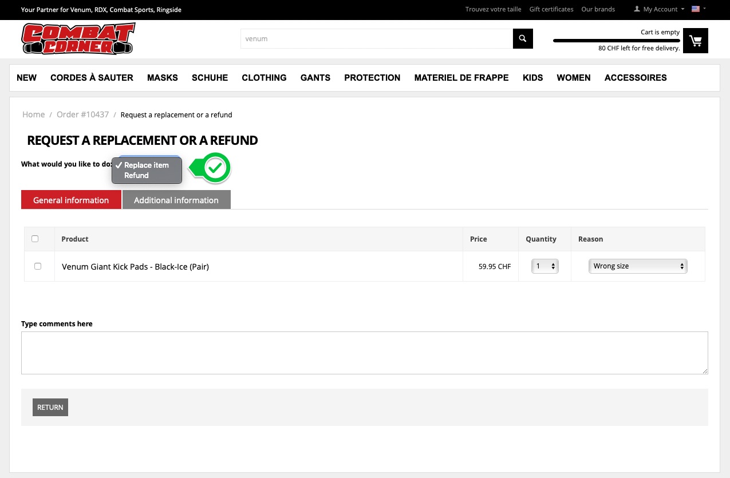Click the Combat Corner logo

pos(78,39)
